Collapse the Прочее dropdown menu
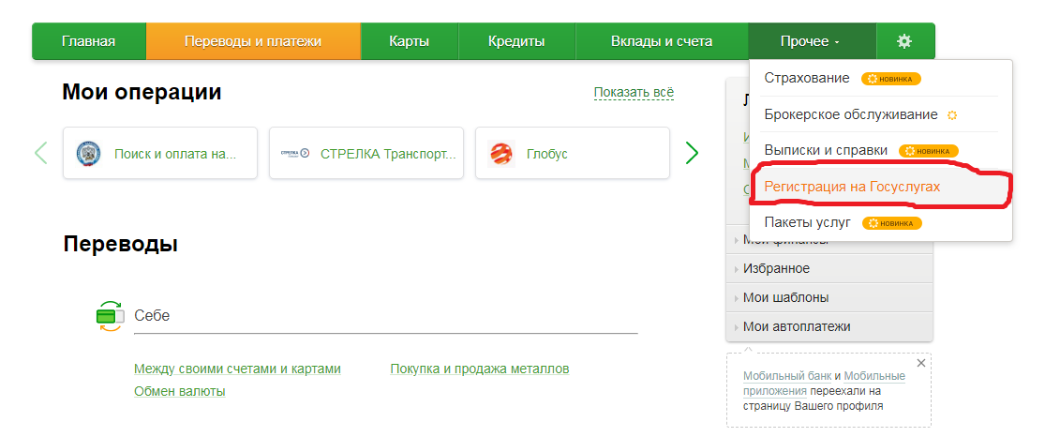The height and width of the screenshot is (437, 1045). coord(813,41)
